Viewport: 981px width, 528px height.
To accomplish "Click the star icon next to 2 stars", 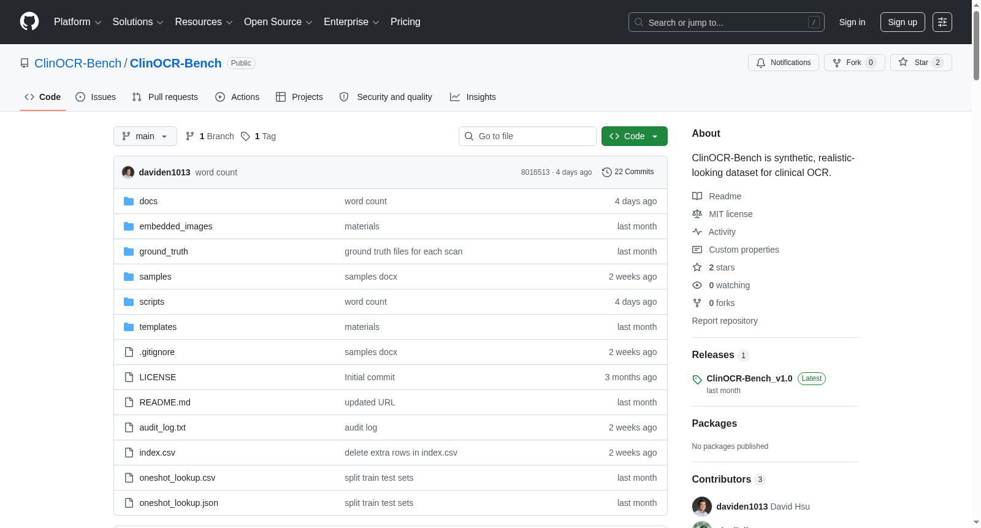I will 697,267.
